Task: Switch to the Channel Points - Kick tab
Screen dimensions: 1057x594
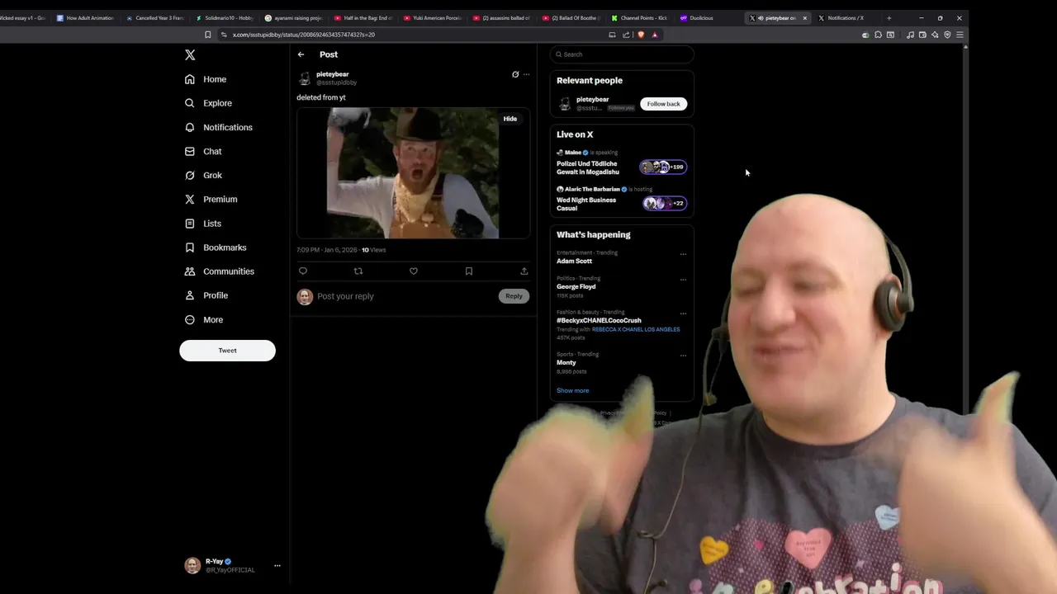Action: click(x=640, y=17)
